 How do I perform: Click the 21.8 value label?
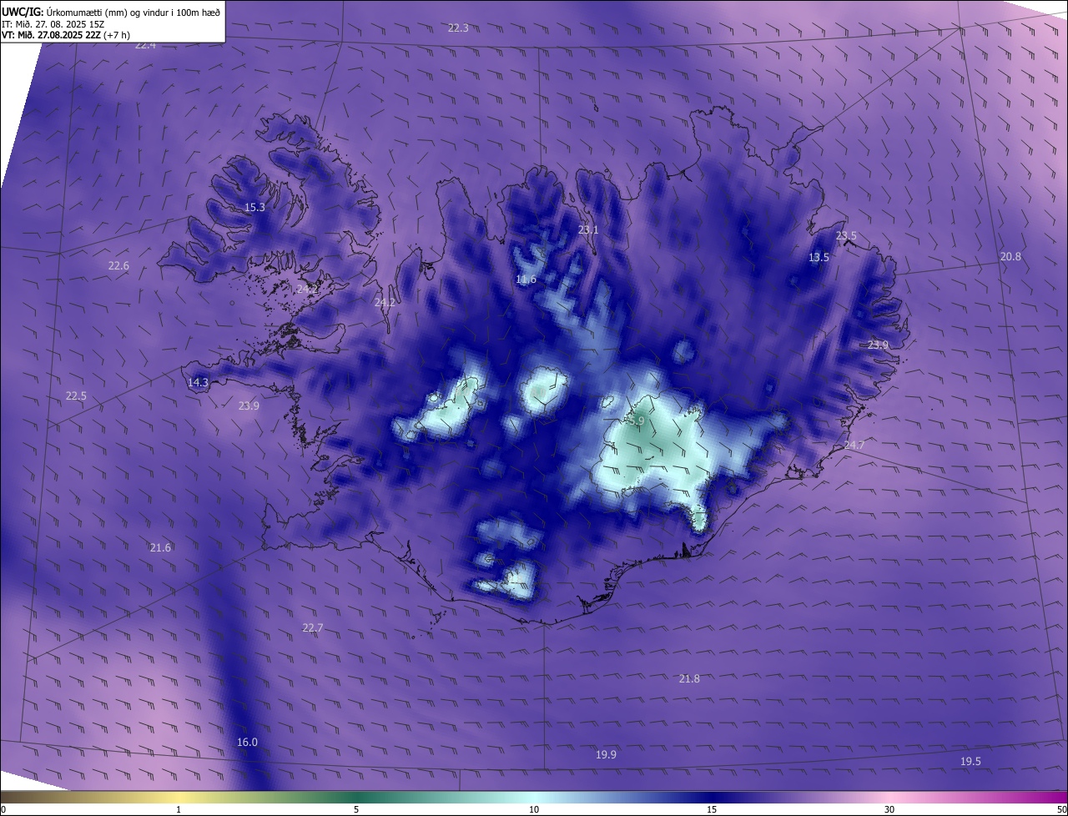coord(689,678)
